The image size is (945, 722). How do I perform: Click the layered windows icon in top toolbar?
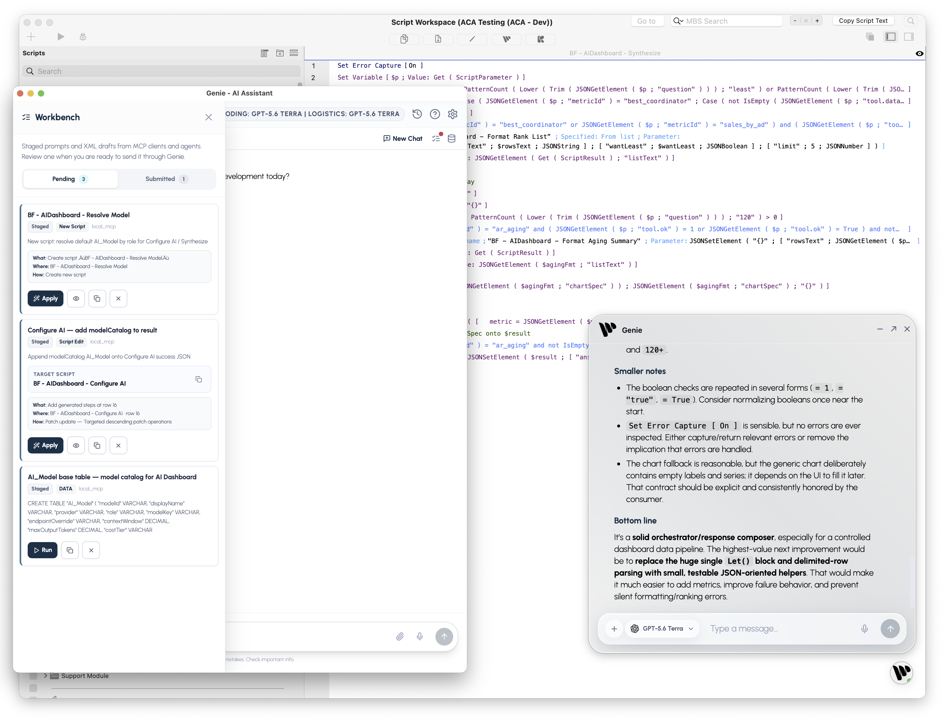click(870, 37)
